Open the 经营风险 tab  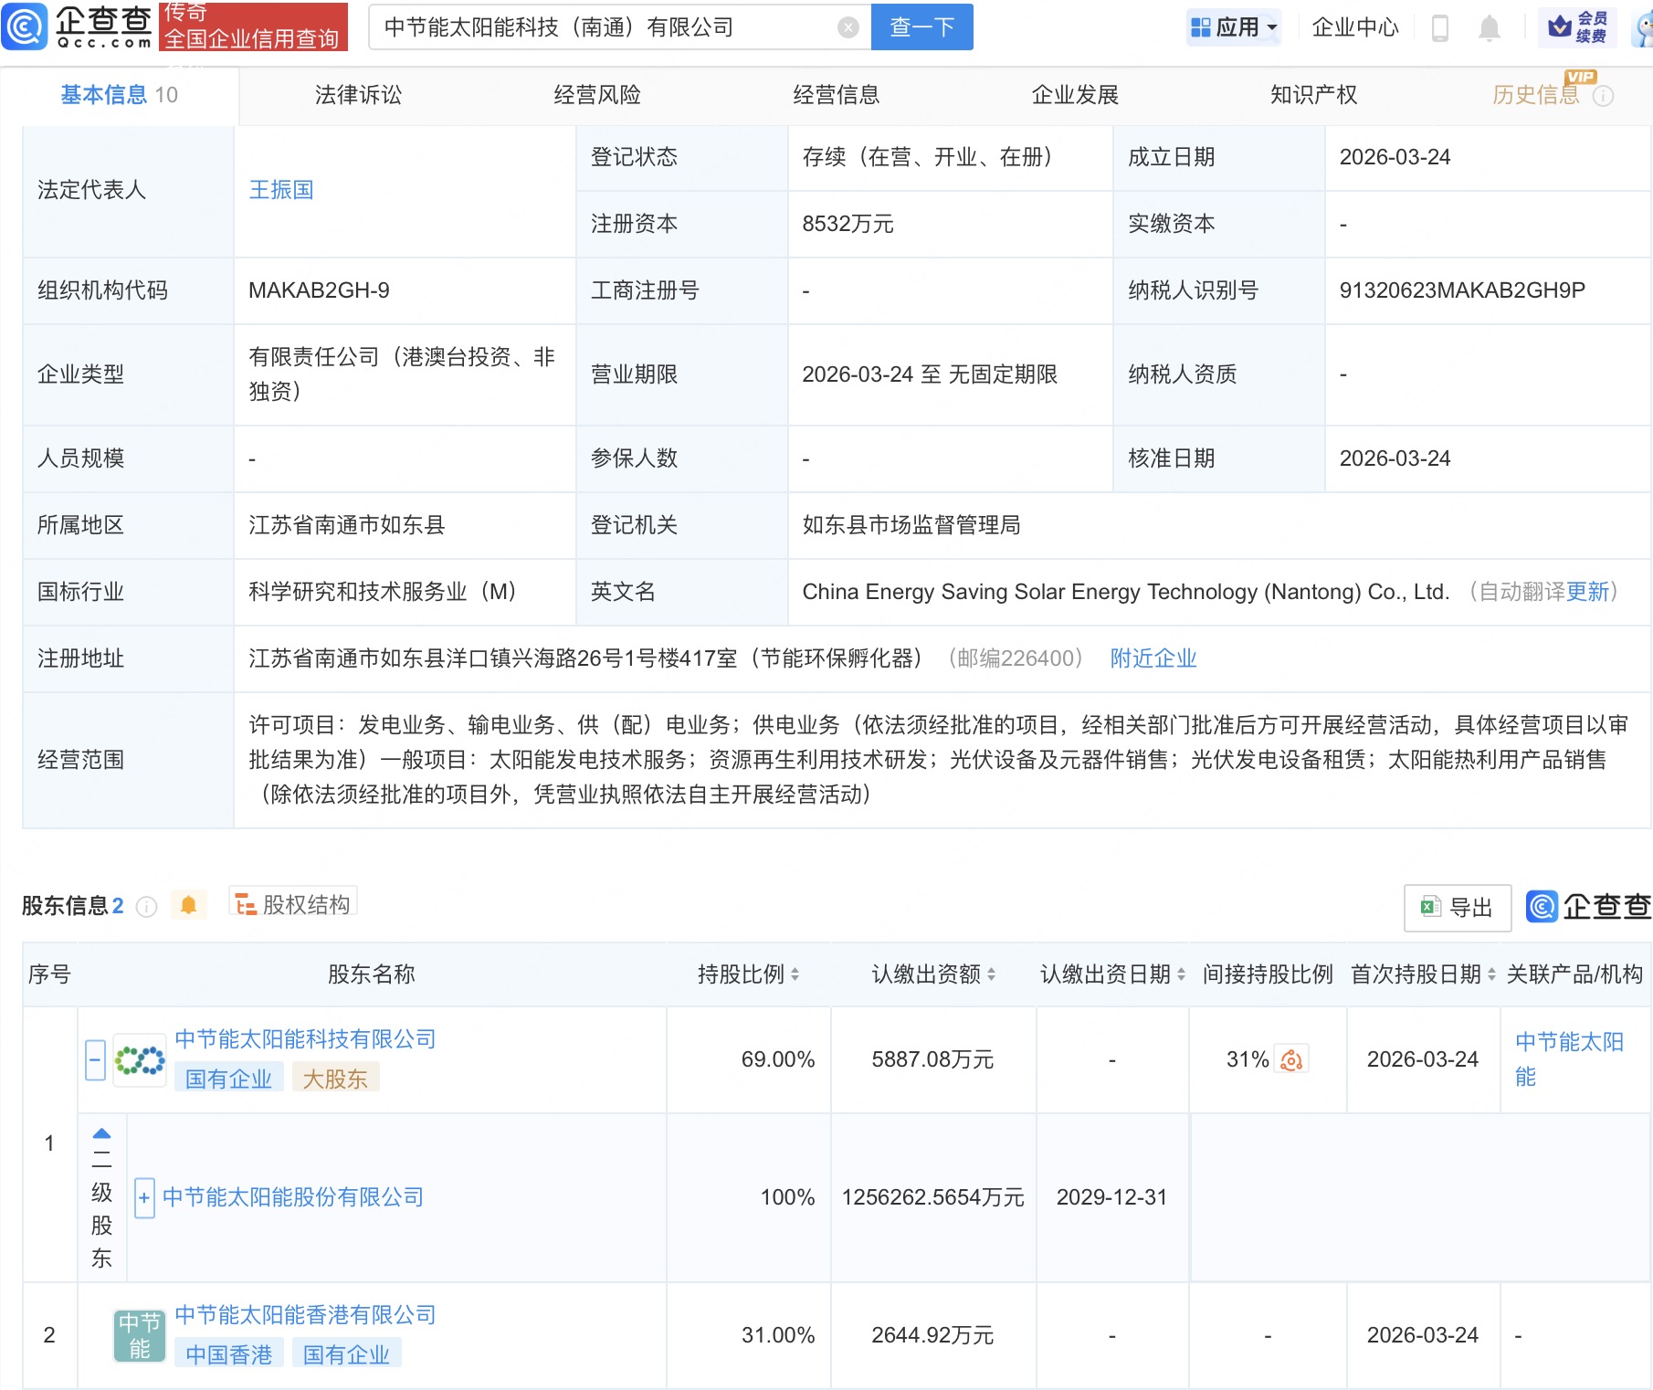pyautogui.click(x=598, y=94)
